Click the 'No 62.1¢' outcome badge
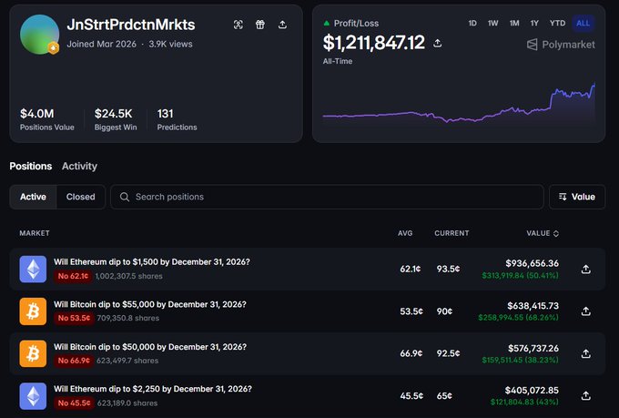The height and width of the screenshot is (418, 619). 73,276
